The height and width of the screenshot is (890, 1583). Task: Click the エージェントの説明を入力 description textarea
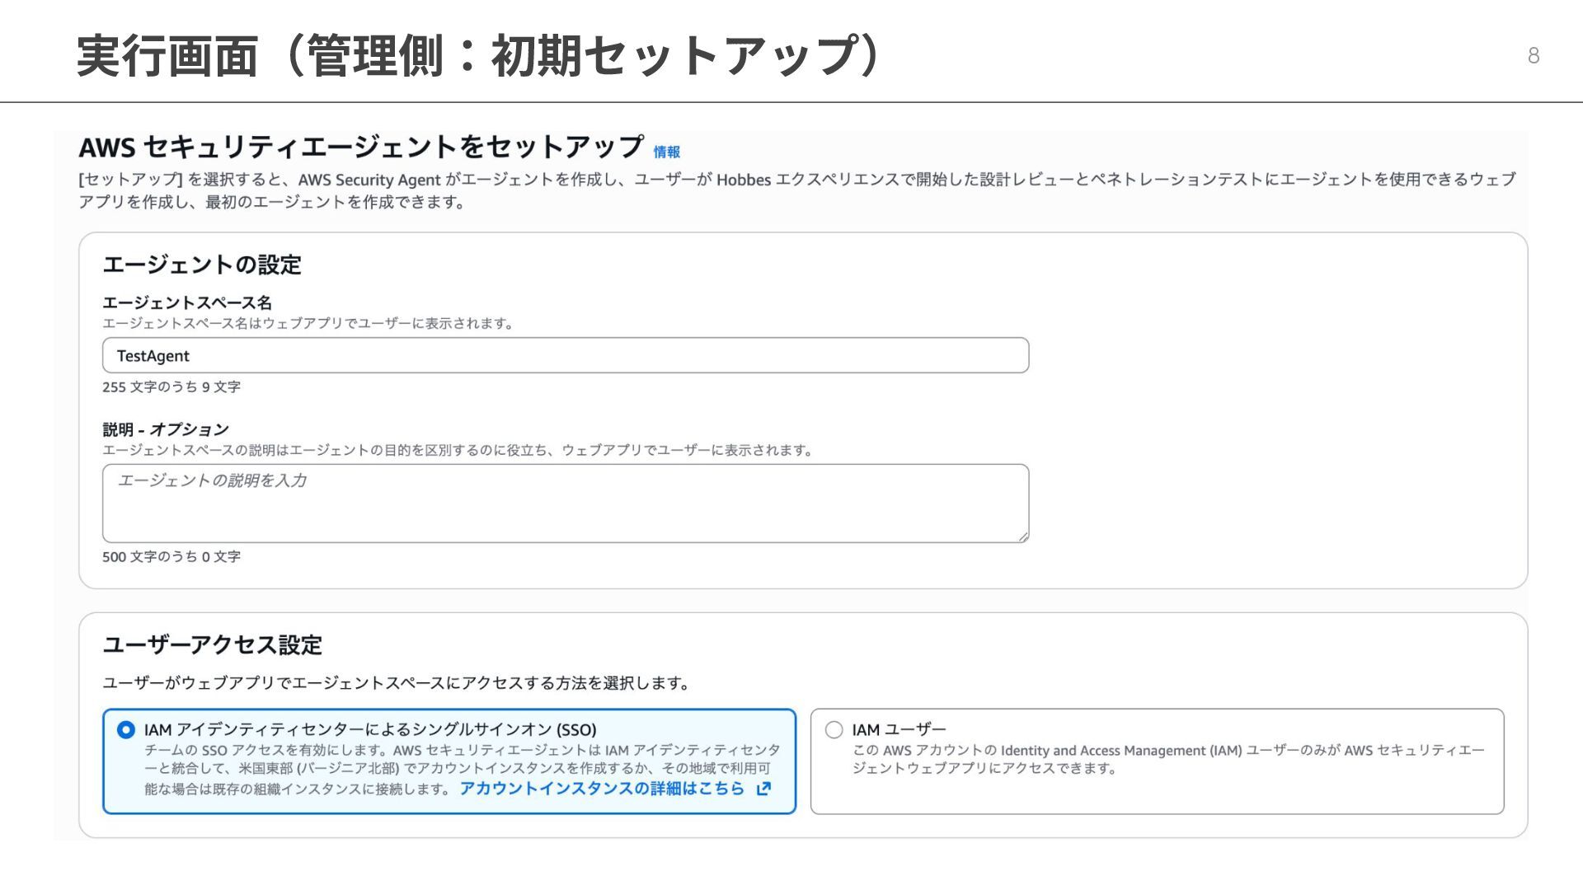[x=566, y=503]
